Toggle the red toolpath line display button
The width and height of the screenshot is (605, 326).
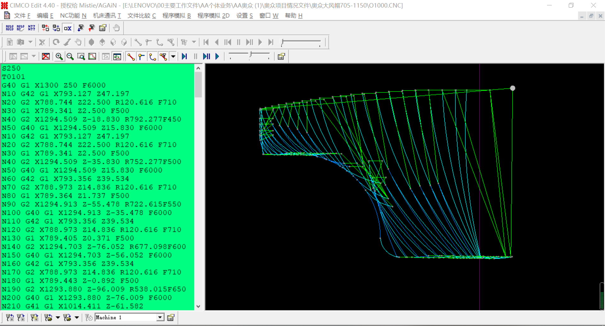pos(130,57)
